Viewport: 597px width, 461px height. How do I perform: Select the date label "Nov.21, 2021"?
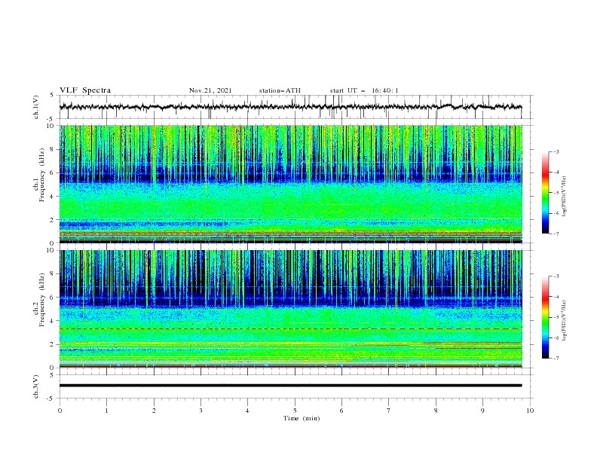point(210,90)
